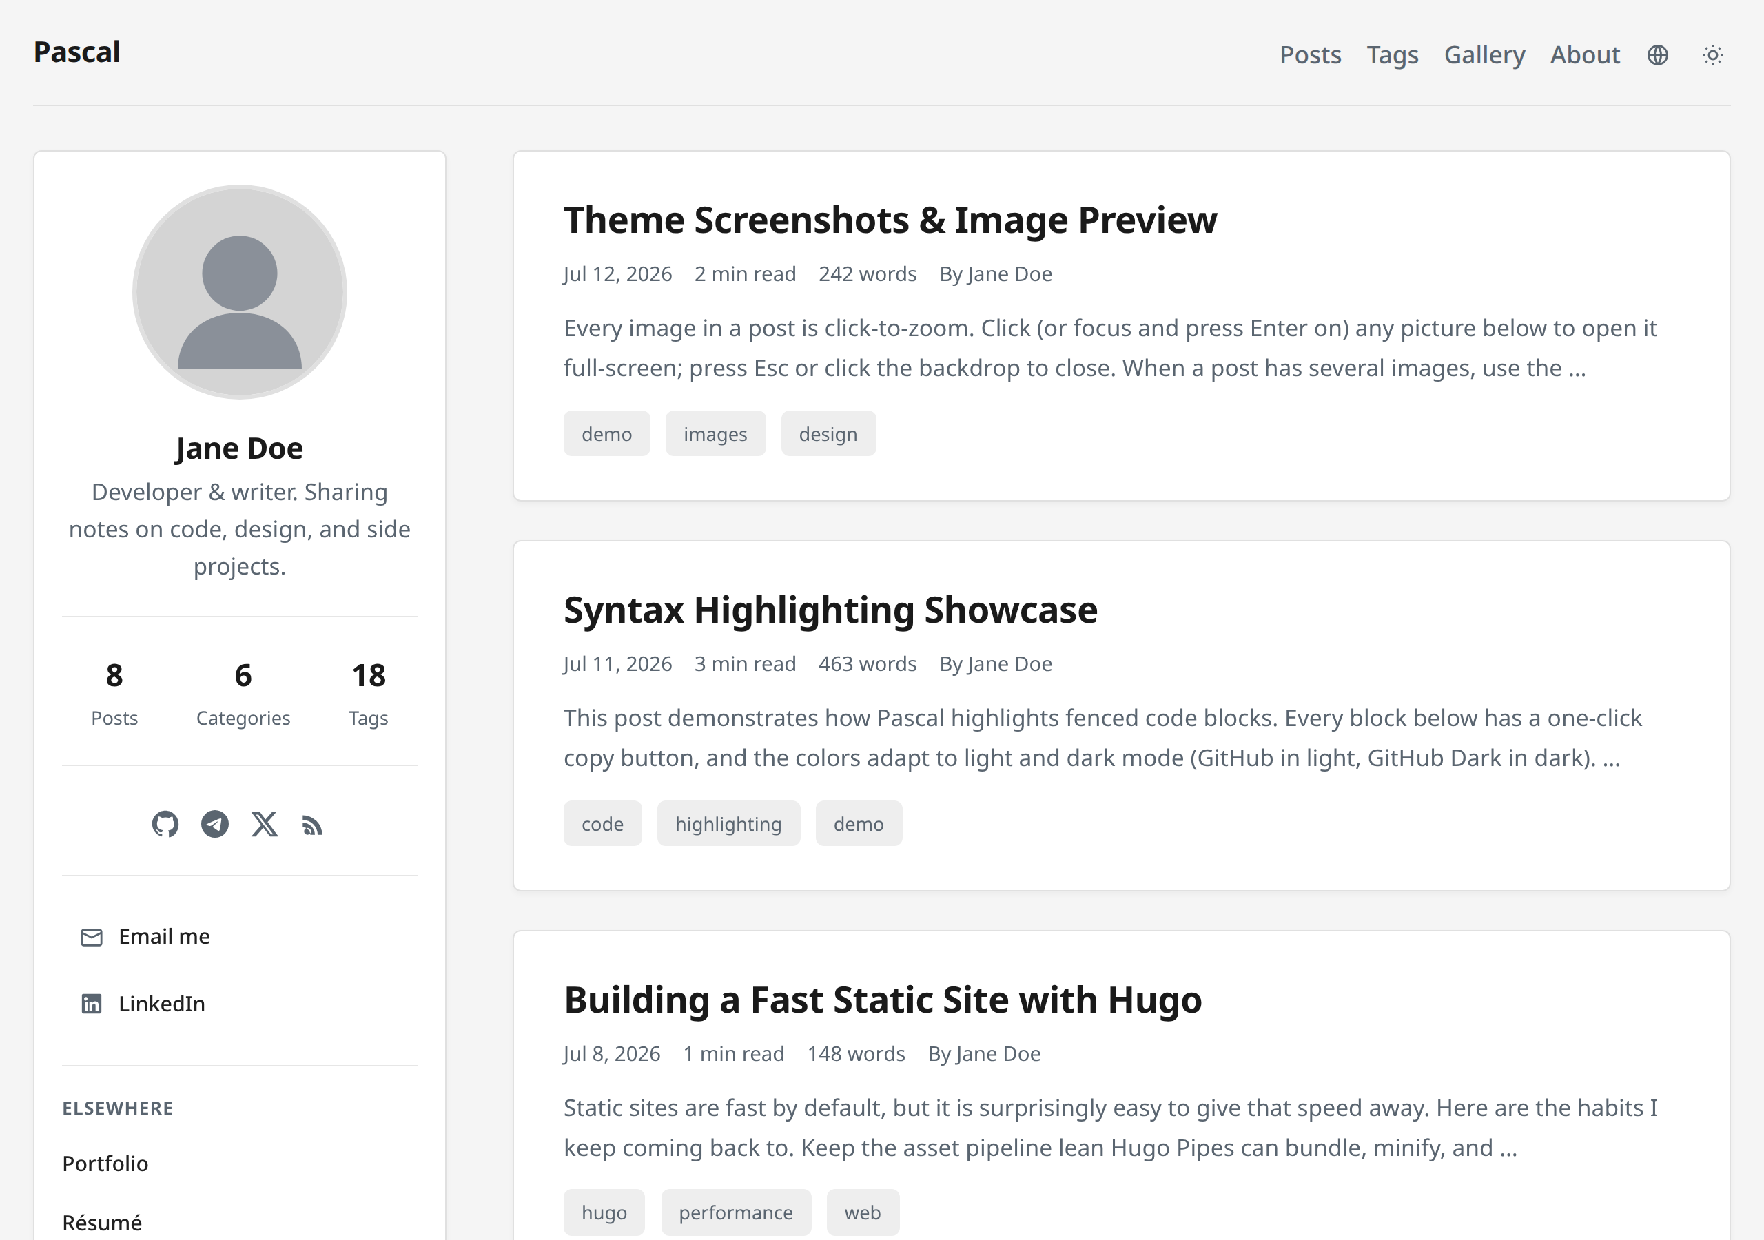Screen dimensions: 1764x1240
Task: Open the Portfolio link under Elsewhere
Action: pyautogui.click(x=105, y=1163)
